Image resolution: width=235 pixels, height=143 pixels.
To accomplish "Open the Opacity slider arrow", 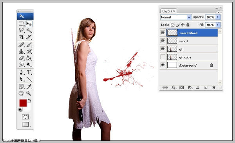I will [218, 17].
